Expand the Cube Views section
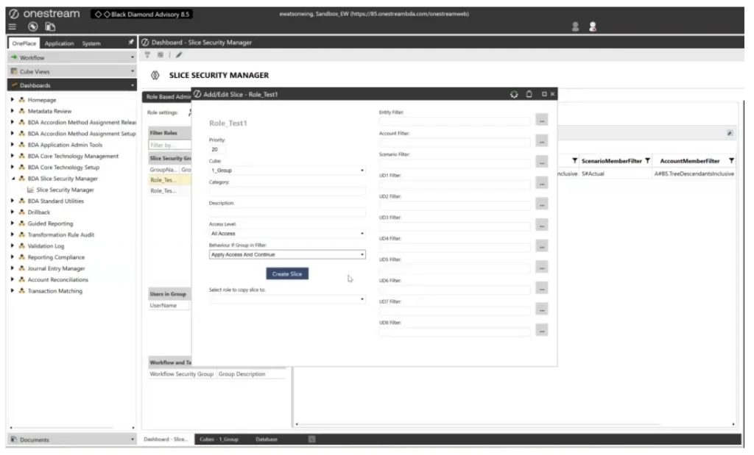The image size is (754, 455). click(x=72, y=71)
